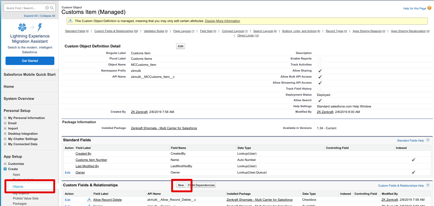Click Indexed checkmark for Customs Item Number
Screen dimensions: 434x206
(x=413, y=160)
